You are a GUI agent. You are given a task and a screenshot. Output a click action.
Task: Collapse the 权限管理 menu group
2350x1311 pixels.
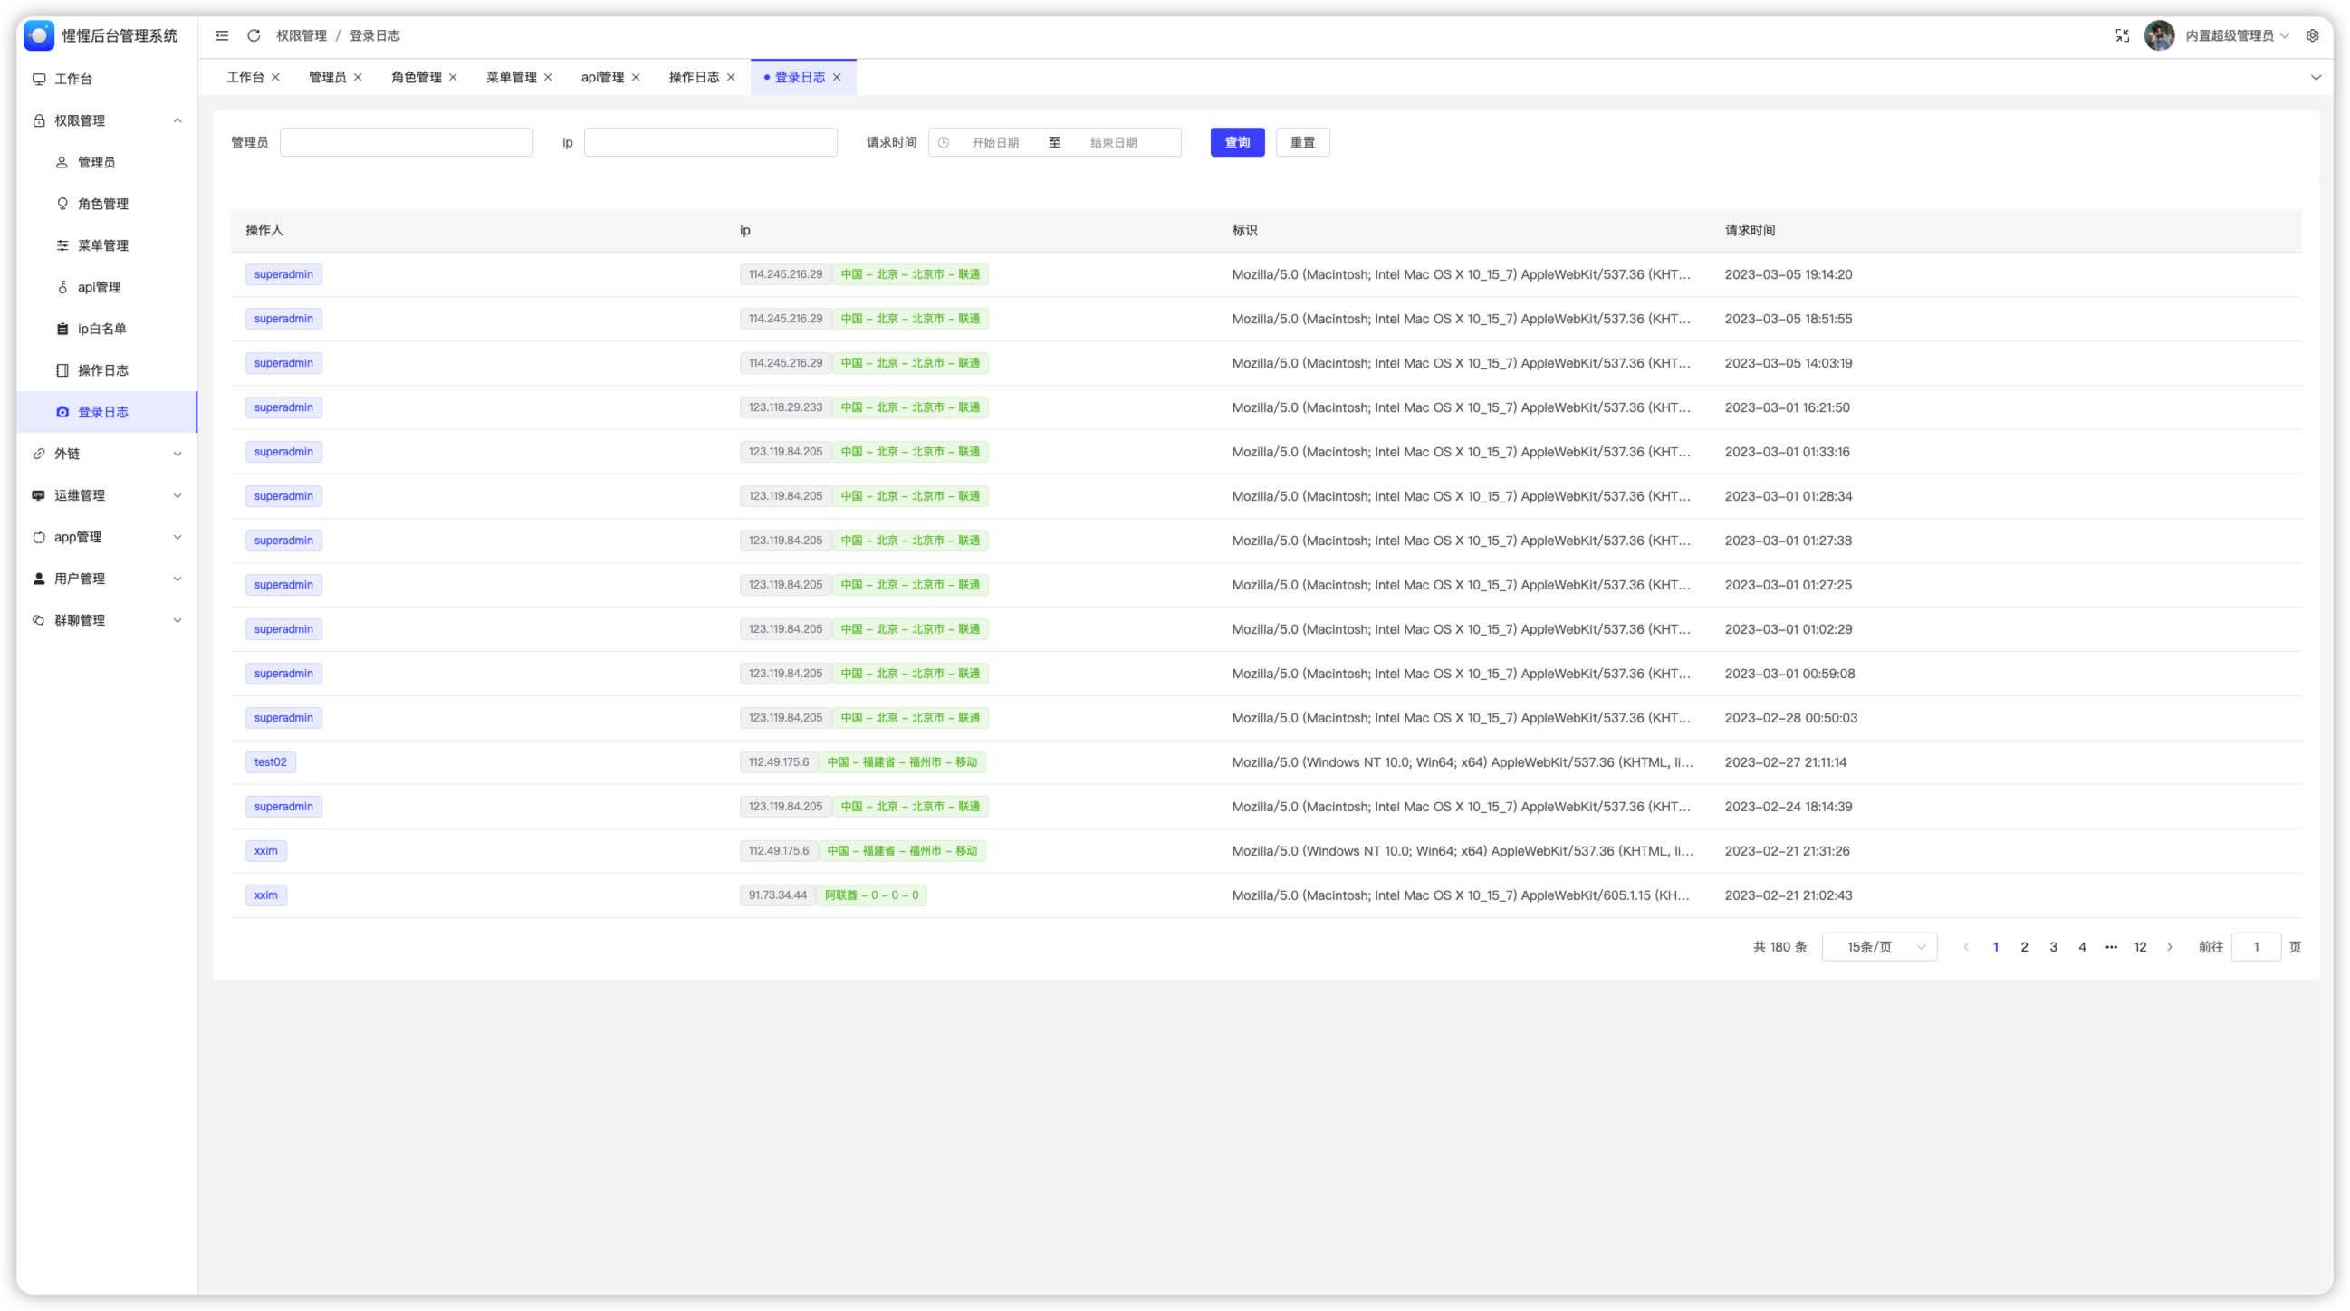pos(177,120)
